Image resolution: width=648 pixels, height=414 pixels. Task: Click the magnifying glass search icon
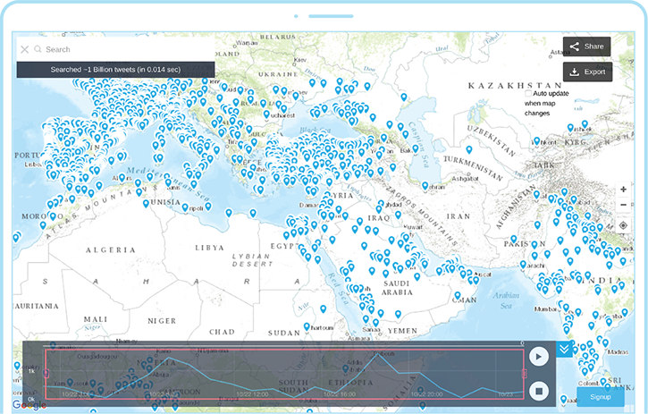coord(38,49)
